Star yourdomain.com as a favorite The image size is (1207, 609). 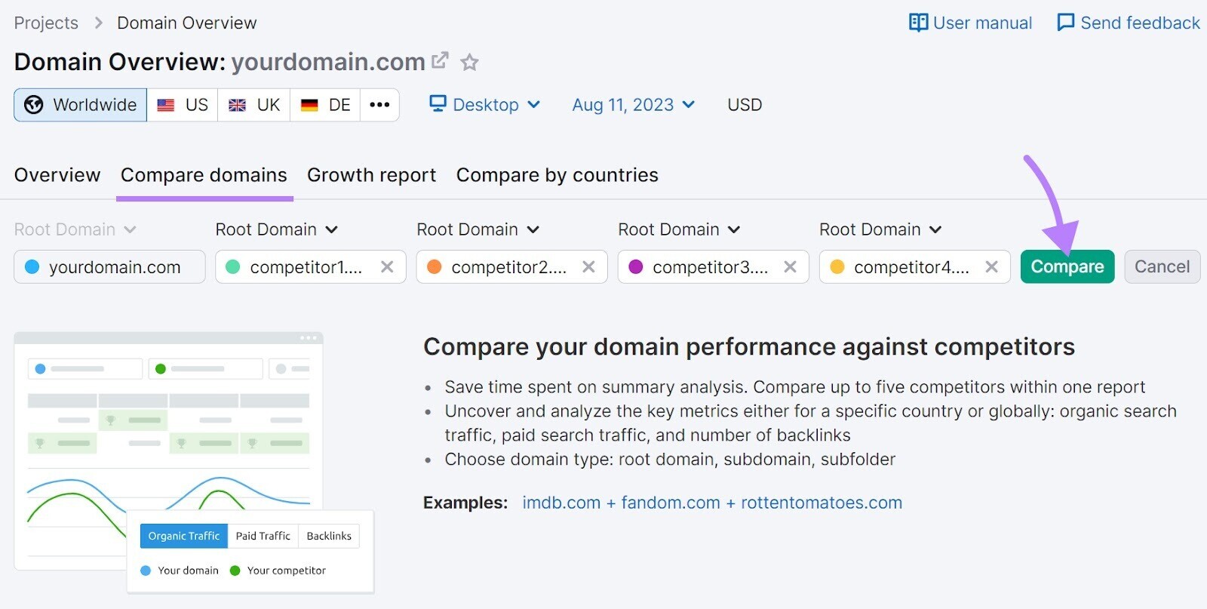click(470, 63)
